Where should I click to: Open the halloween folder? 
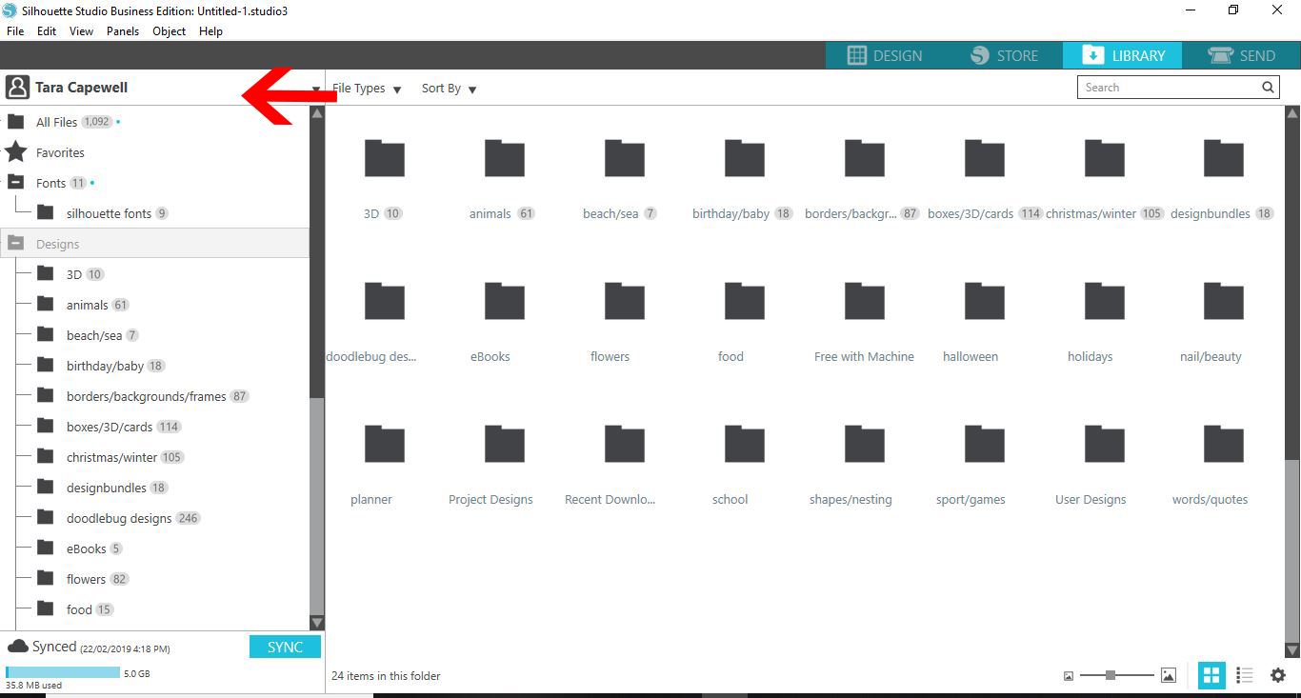coord(985,301)
